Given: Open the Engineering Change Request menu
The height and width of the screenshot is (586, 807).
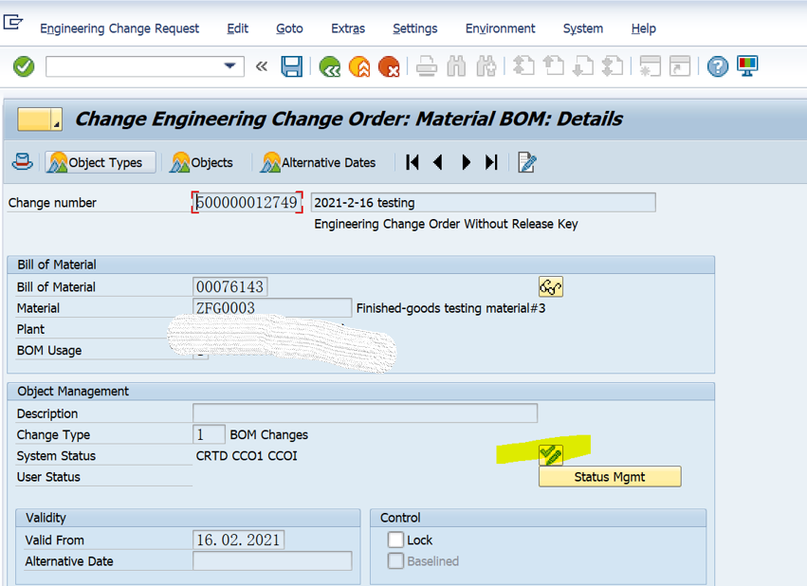Looking at the screenshot, I should [119, 28].
